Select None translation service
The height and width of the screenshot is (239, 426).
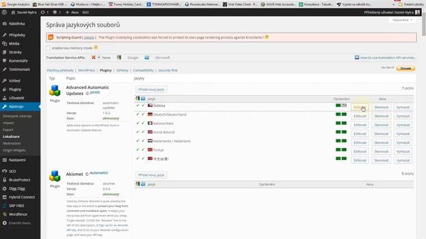tap(106, 58)
